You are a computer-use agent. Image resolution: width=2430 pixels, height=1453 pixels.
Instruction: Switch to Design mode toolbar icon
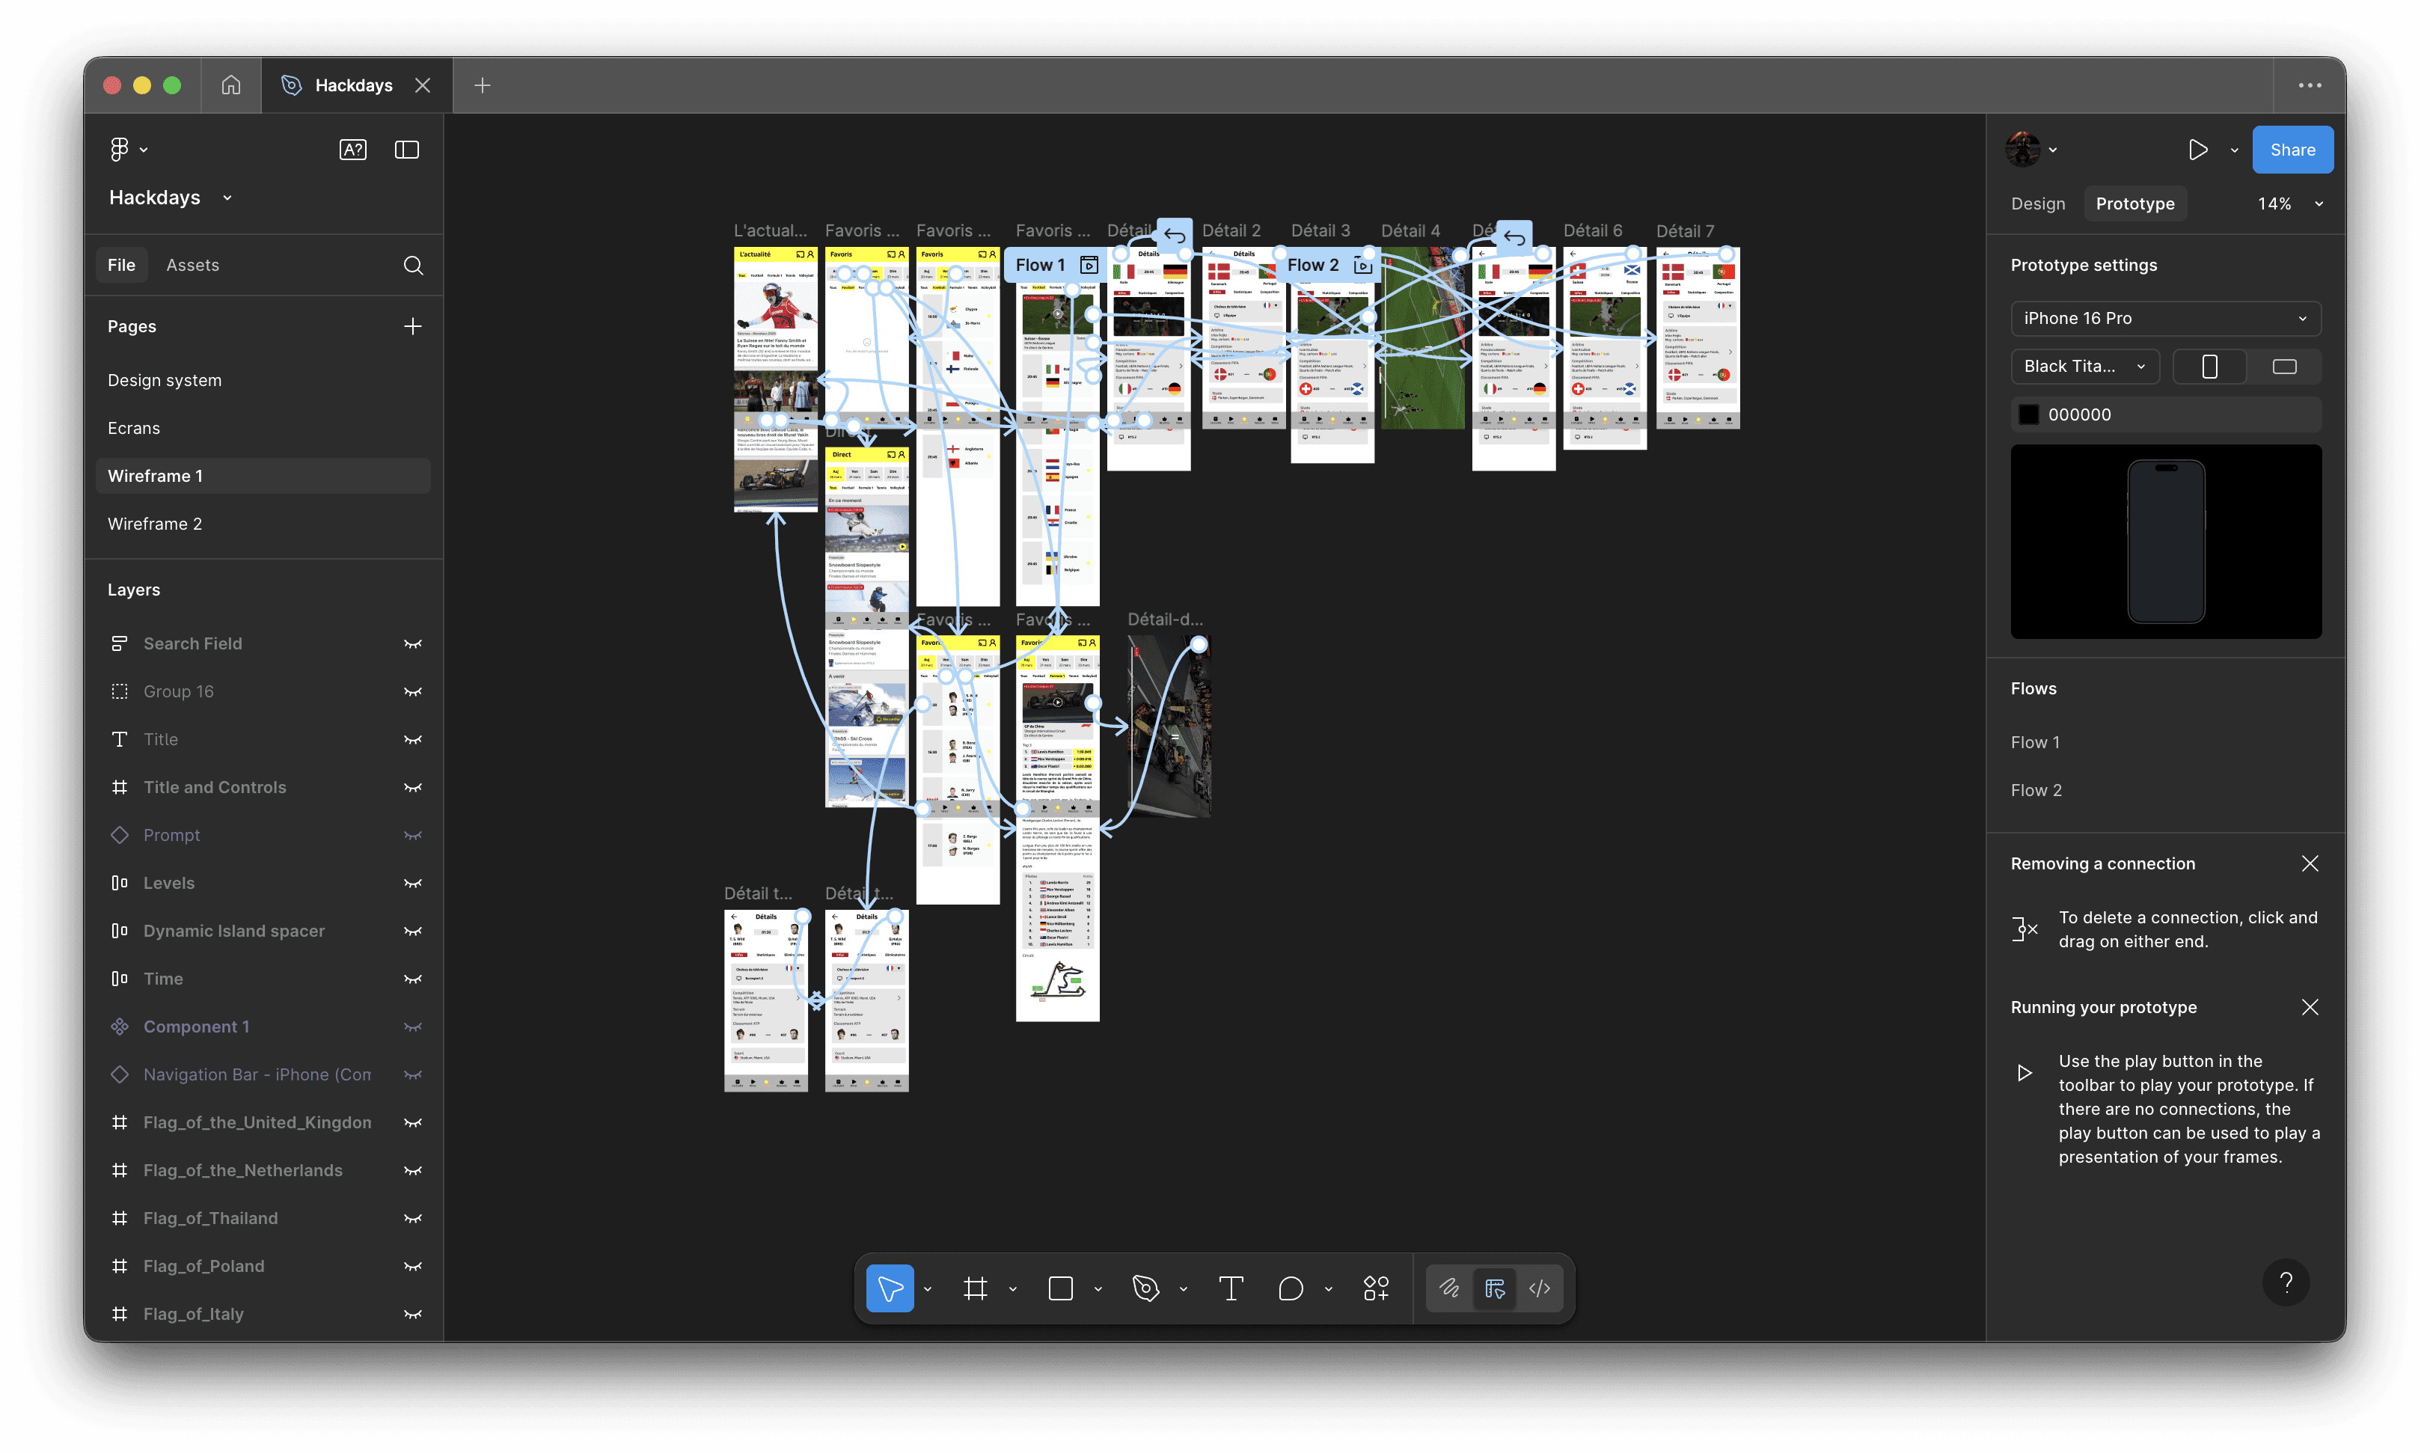click(x=1495, y=1288)
